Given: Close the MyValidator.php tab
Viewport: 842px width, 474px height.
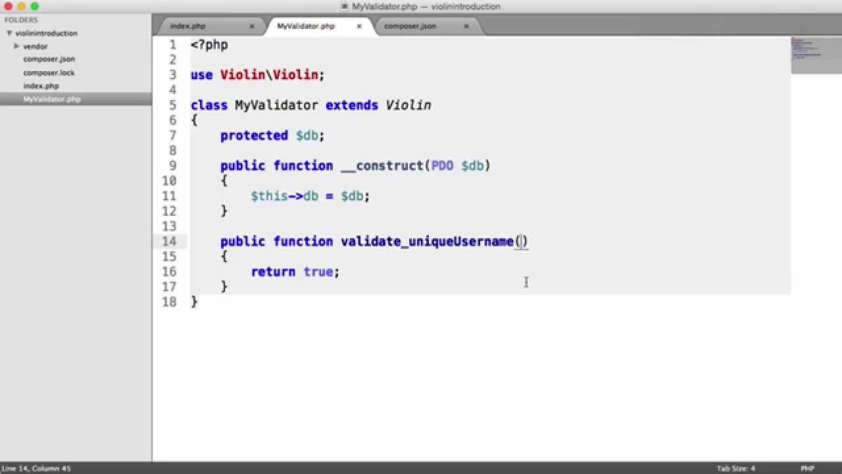Looking at the screenshot, I should click(359, 26).
